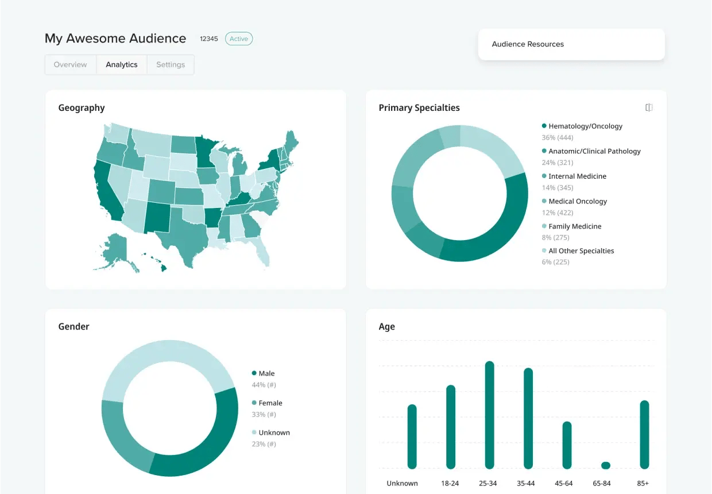Click the Unknown gender legend dot
The image size is (712, 494).
[x=254, y=433]
